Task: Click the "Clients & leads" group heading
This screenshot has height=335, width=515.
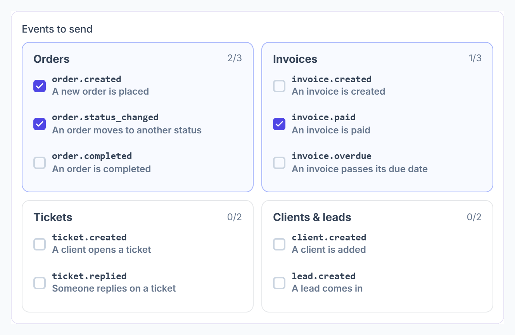Action: pyautogui.click(x=312, y=217)
